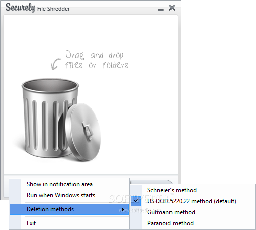
Task: Click the checkmark beside US DOD method
Action: tap(136, 201)
